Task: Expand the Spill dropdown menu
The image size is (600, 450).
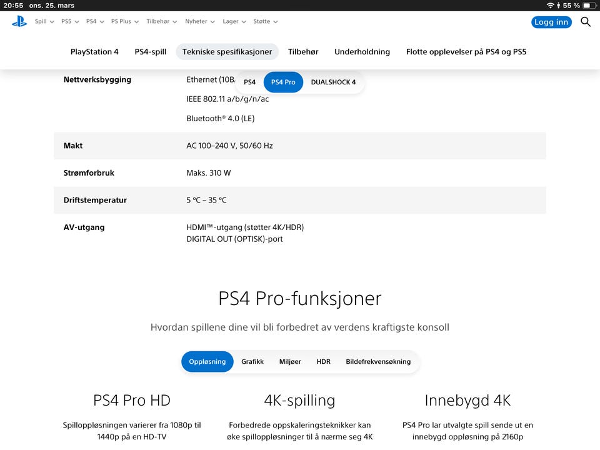Action: tap(44, 21)
